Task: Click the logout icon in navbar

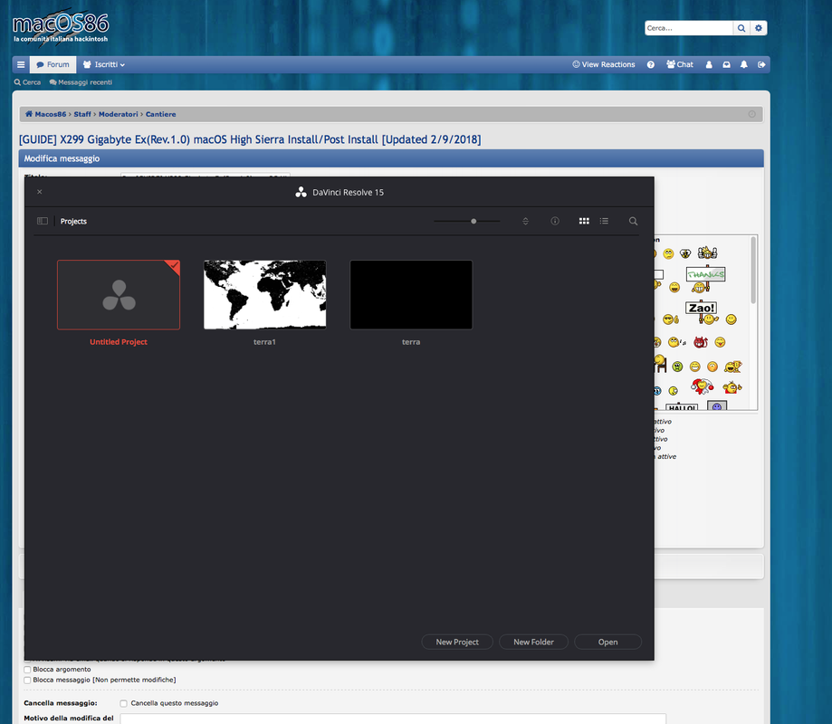Action: (761, 65)
